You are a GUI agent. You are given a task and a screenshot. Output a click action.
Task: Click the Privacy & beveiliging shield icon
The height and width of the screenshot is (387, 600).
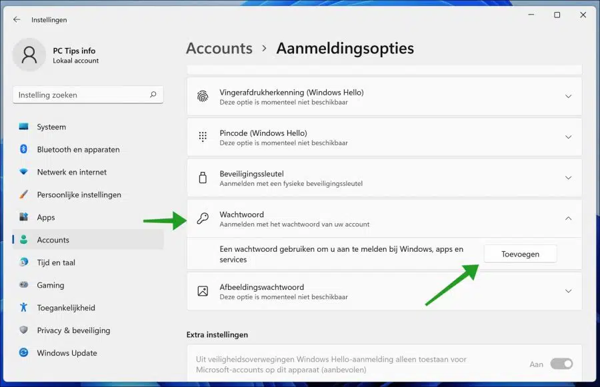click(24, 330)
